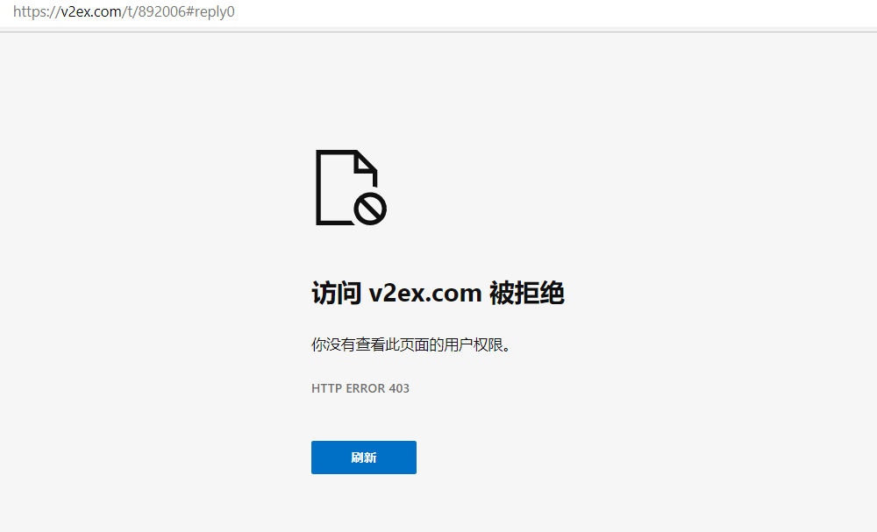
Task: Click the 访问 word in the heading
Action: (x=336, y=293)
